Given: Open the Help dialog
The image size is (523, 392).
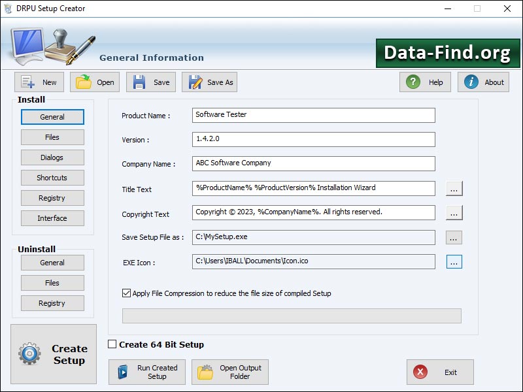Looking at the screenshot, I should tap(425, 82).
